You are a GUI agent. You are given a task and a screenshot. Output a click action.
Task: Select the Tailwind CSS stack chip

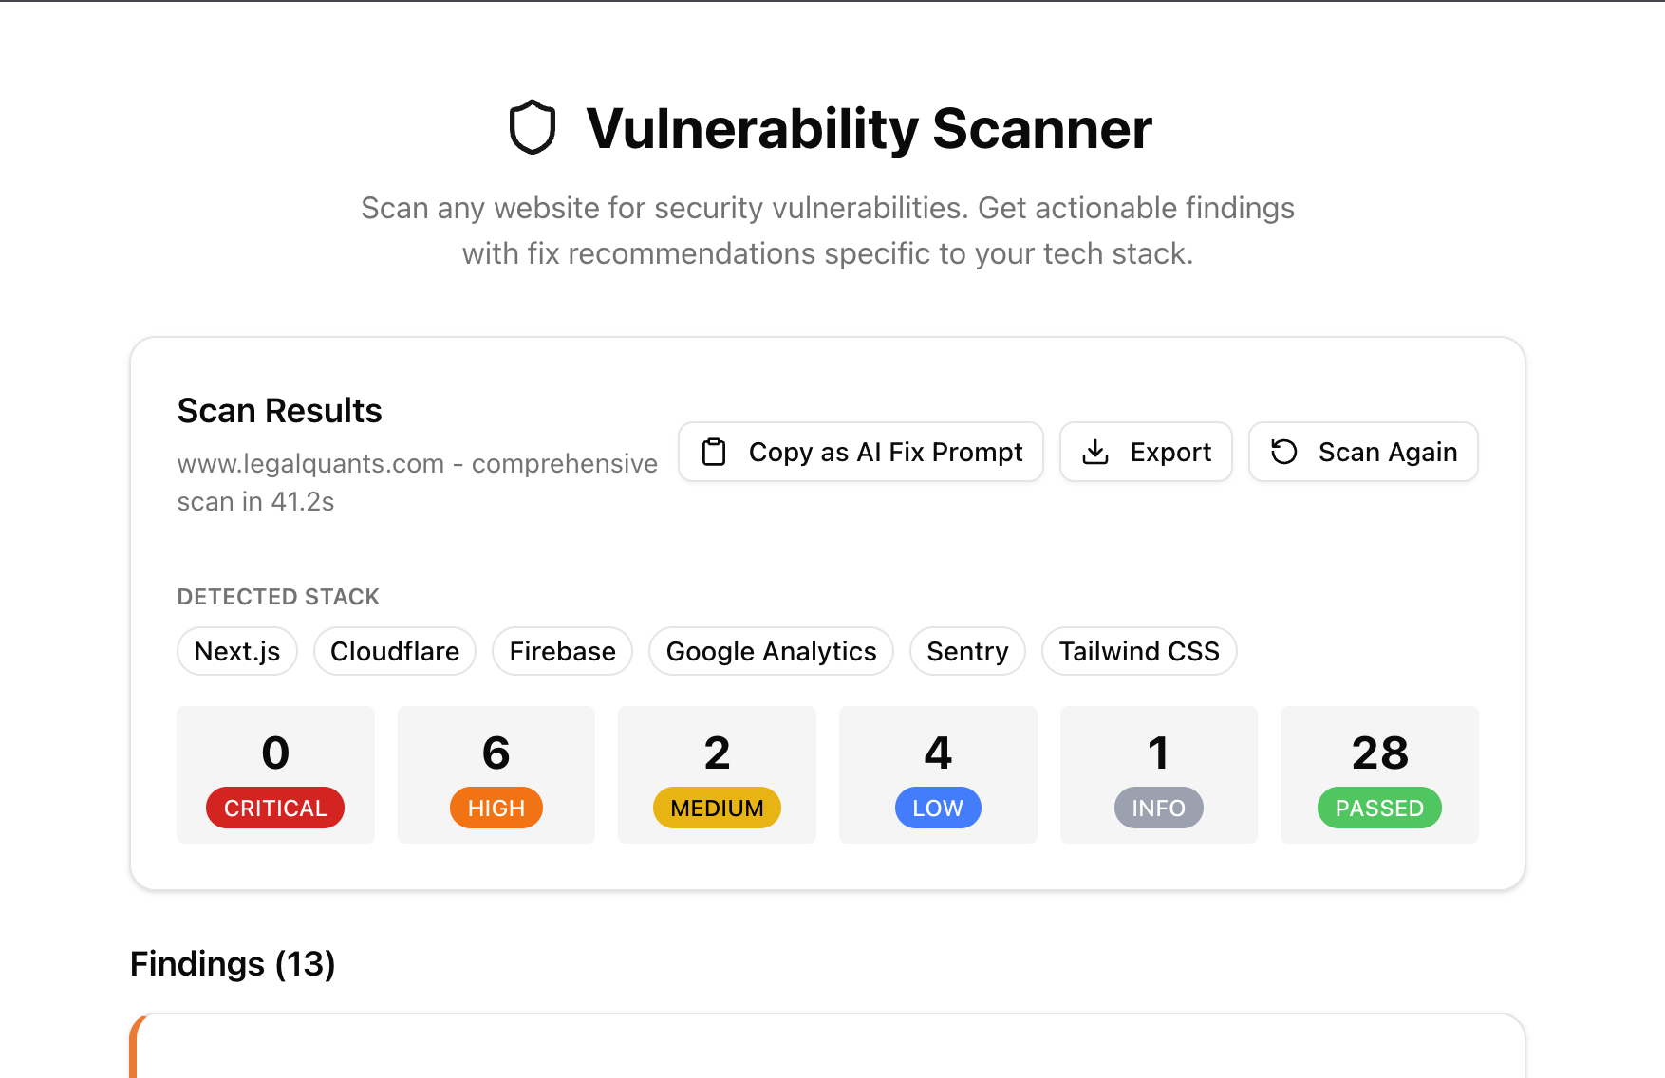[x=1139, y=651]
